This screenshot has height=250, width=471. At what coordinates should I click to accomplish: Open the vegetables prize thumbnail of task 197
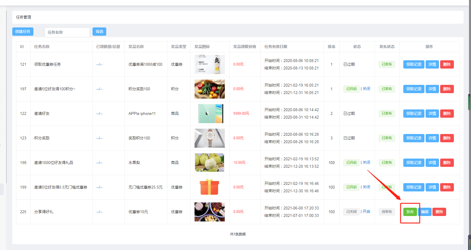point(210,89)
